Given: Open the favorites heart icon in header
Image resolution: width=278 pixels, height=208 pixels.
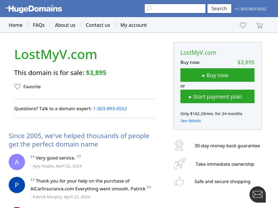Looking at the screenshot, I should click(243, 25).
